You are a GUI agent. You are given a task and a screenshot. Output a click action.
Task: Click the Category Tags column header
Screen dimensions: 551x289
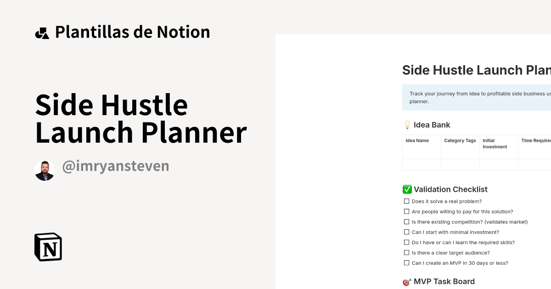coord(460,140)
